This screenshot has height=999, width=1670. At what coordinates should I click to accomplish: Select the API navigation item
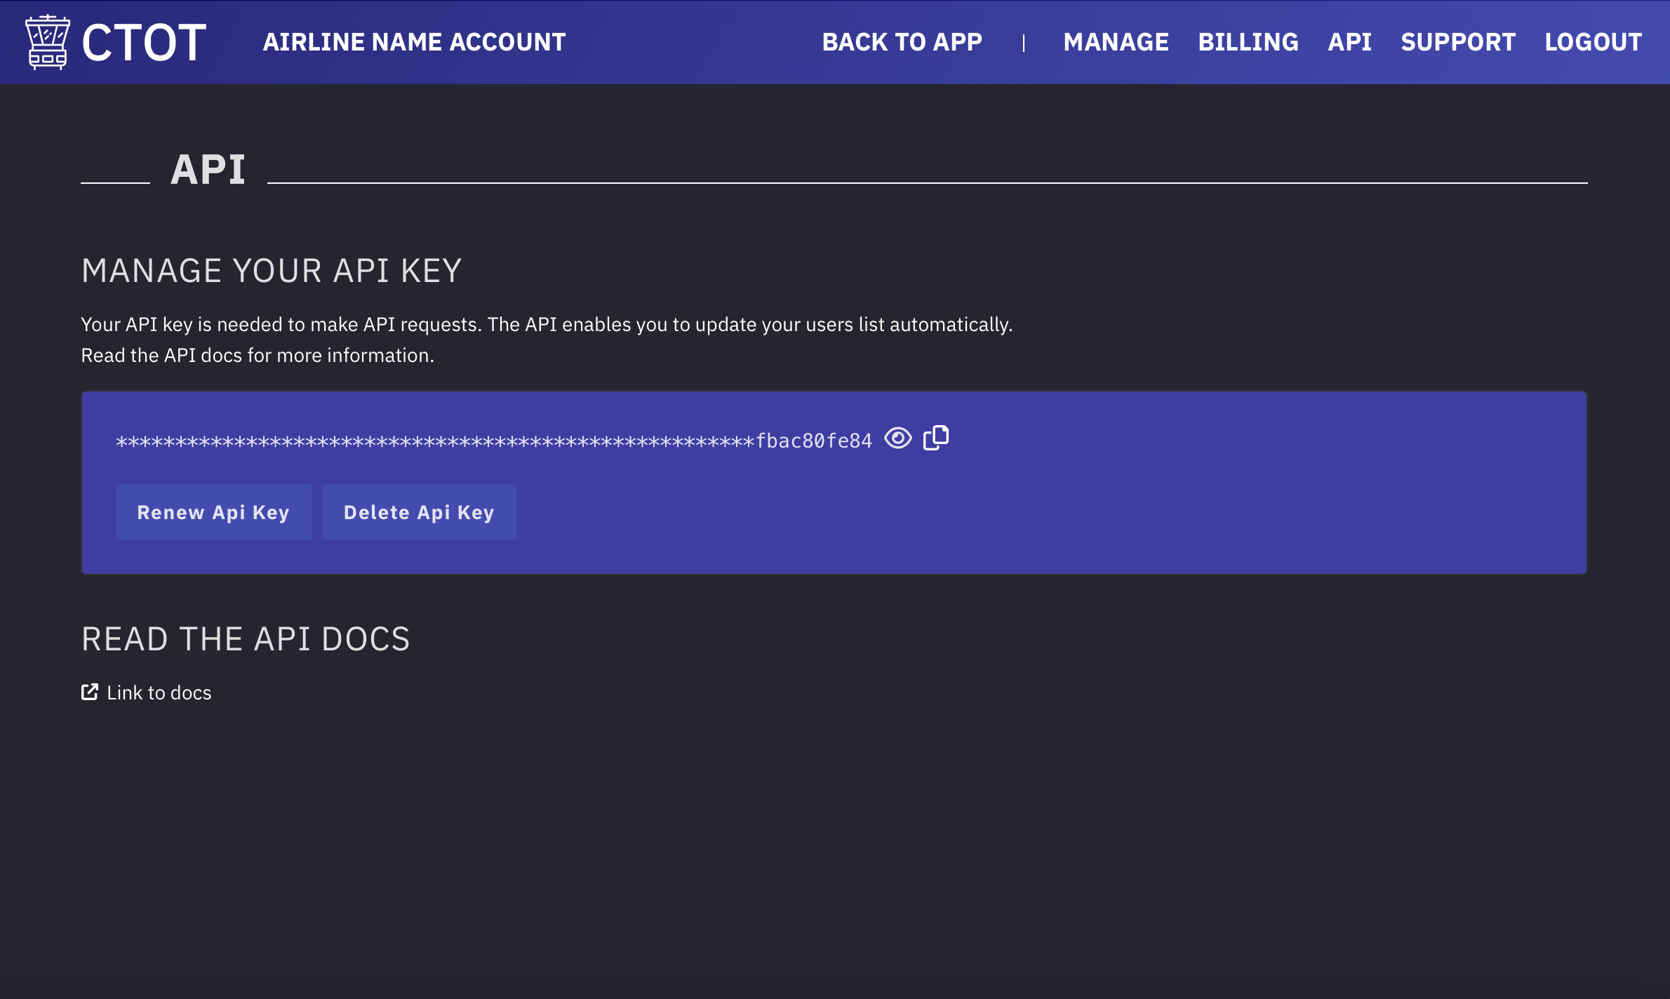click(x=1349, y=41)
